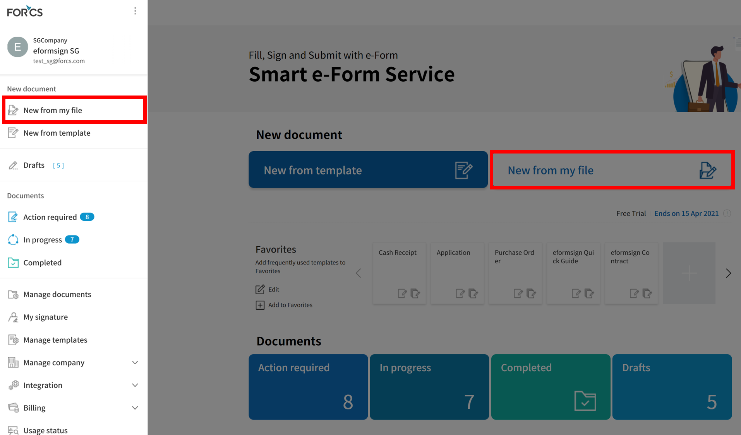Click create-document icon on Application card

click(460, 293)
